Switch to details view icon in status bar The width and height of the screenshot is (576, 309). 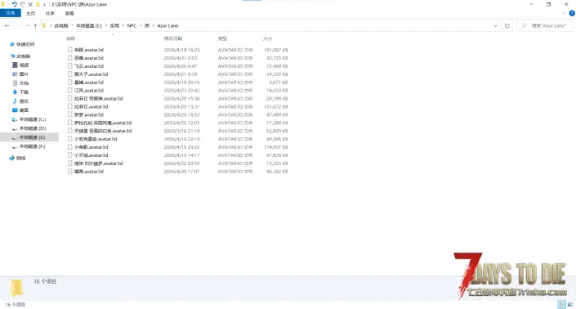tap(561, 305)
